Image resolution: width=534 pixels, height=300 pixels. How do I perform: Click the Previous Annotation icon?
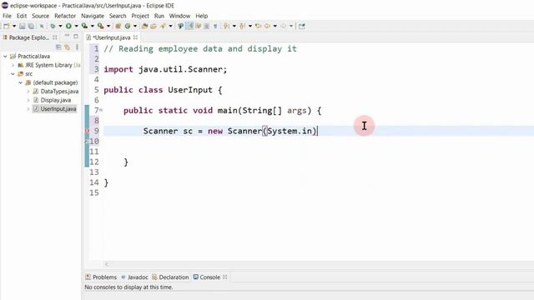242,26
